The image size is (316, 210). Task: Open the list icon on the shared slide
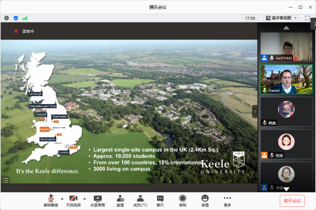coord(5,180)
